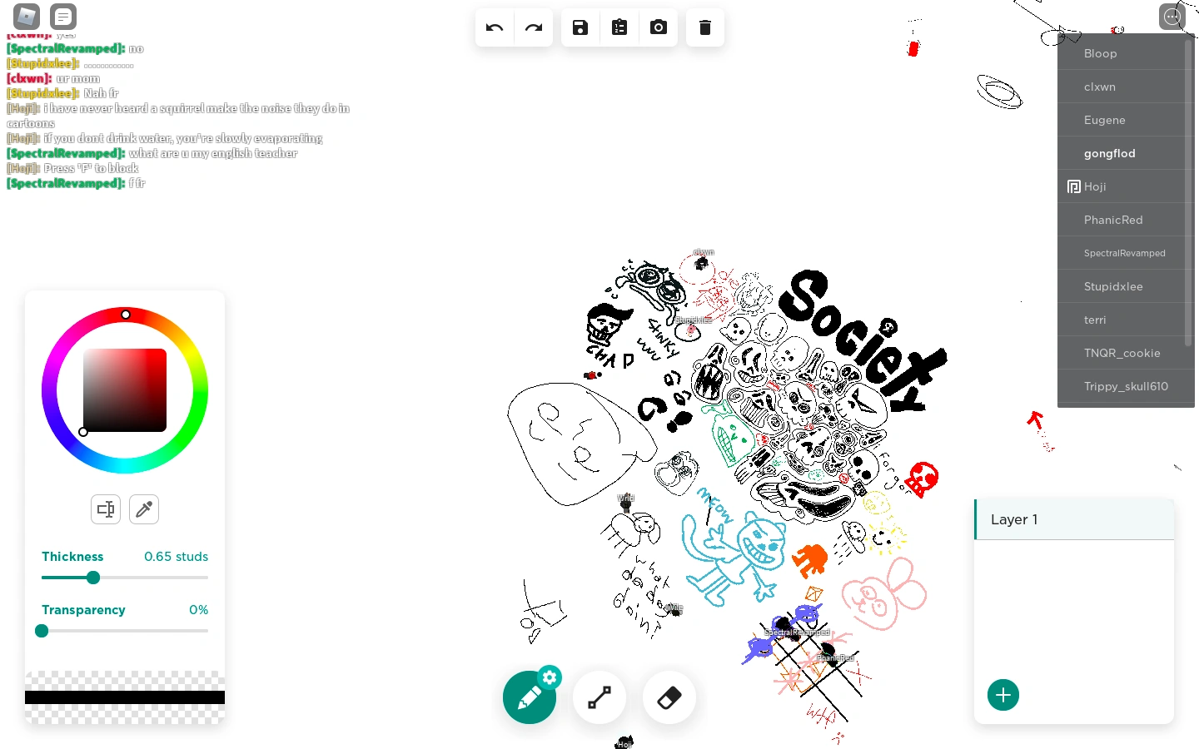Activate the eyedropper color picker

144,509
